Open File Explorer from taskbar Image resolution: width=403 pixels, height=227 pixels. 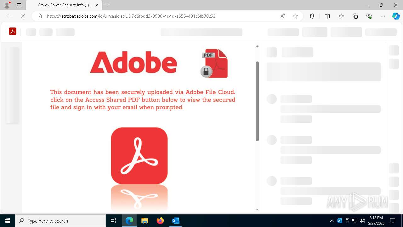click(x=145, y=221)
